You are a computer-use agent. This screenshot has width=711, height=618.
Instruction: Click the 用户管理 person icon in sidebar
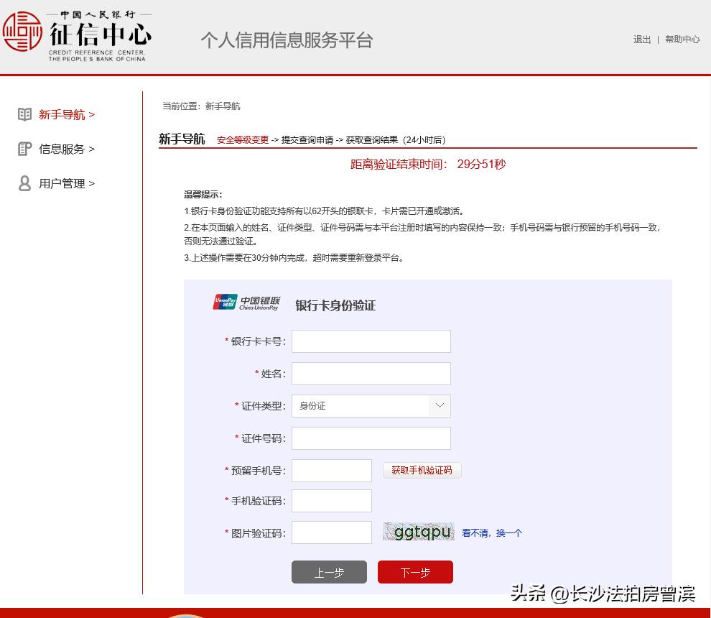pyautogui.click(x=24, y=183)
